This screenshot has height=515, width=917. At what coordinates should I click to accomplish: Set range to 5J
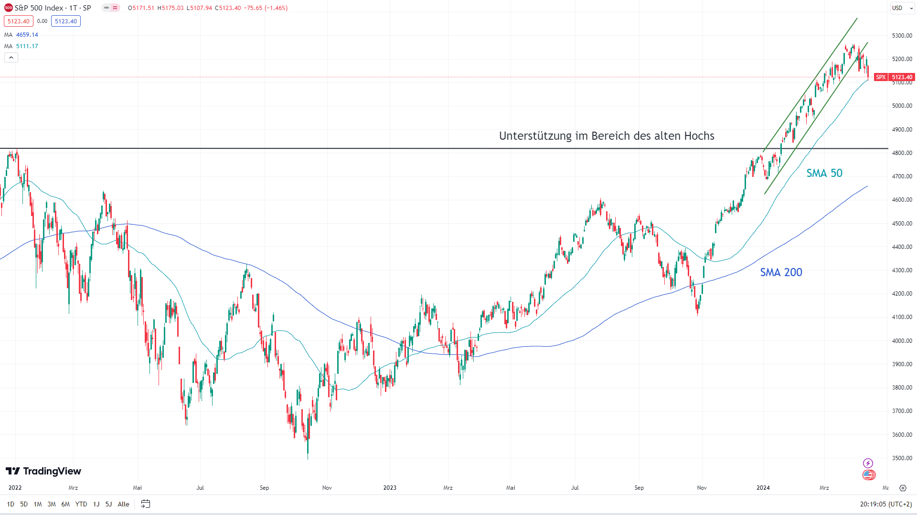point(108,504)
